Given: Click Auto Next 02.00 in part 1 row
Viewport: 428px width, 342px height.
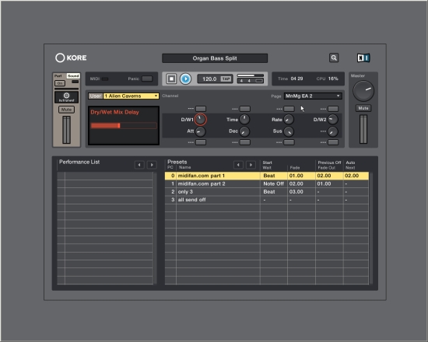Looking at the screenshot, I should pos(352,176).
